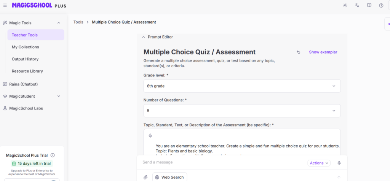The width and height of the screenshot is (390, 181).
Task: Open the book guide icon in header
Action: tap(369, 5)
